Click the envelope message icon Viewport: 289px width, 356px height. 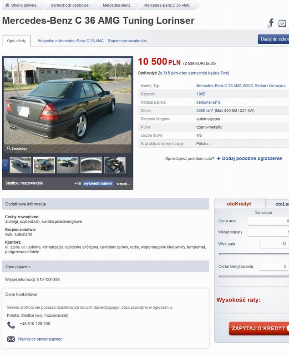[11, 339]
